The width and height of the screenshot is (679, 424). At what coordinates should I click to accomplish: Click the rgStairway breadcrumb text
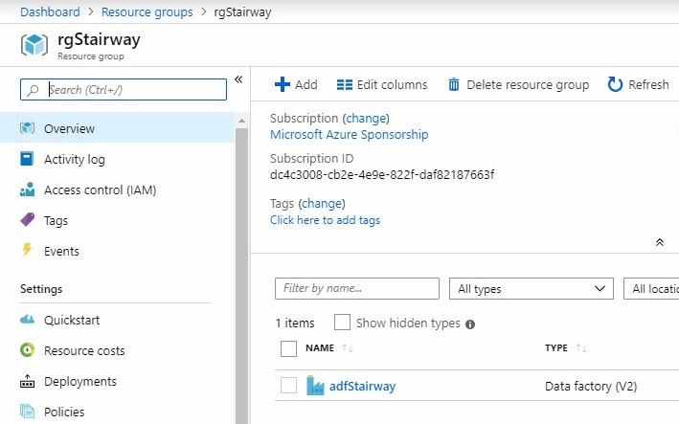point(242,12)
